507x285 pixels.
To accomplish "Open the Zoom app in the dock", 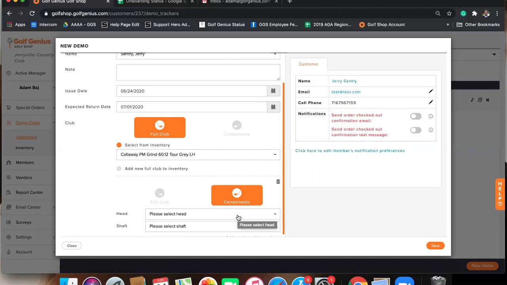I will 404,281.
